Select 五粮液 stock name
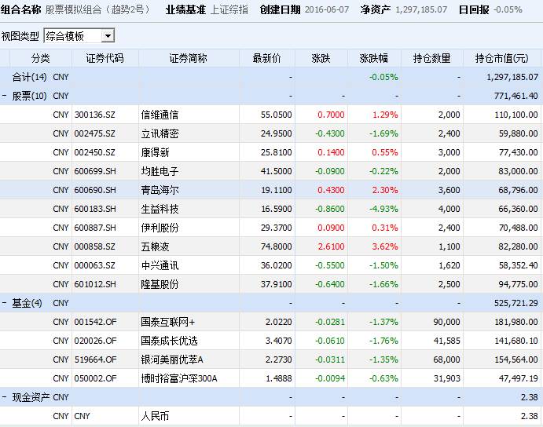This screenshot has width=543, height=427. point(155,246)
